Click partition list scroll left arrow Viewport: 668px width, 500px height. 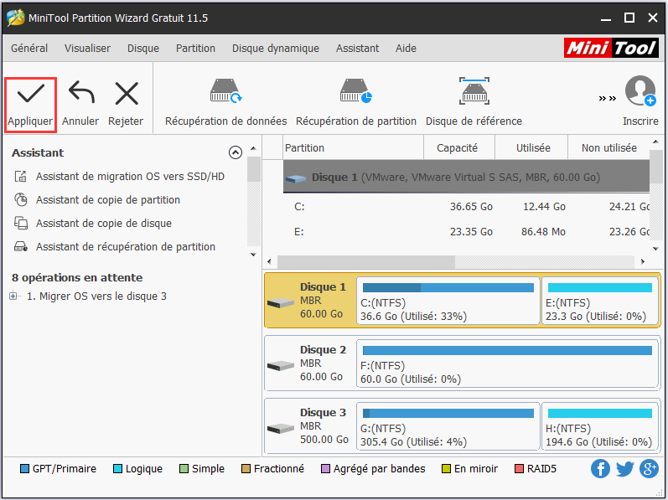click(269, 261)
